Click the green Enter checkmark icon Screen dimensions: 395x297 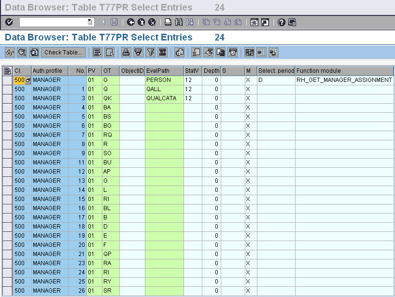(9, 22)
